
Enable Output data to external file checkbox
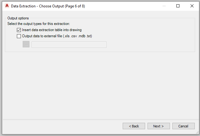click(x=19, y=36)
